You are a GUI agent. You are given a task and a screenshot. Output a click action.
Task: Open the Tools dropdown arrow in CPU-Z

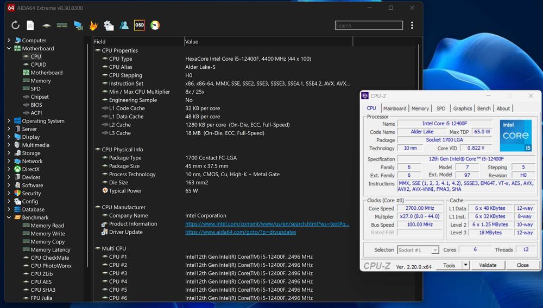pyautogui.click(x=466, y=265)
